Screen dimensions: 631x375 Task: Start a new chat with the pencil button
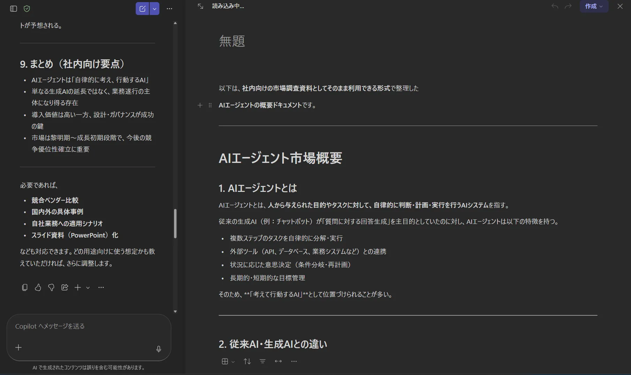point(142,9)
